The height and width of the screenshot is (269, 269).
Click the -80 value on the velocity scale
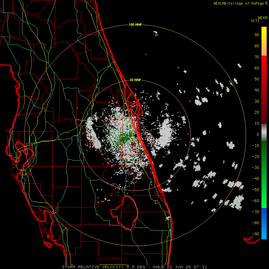coord(256,223)
